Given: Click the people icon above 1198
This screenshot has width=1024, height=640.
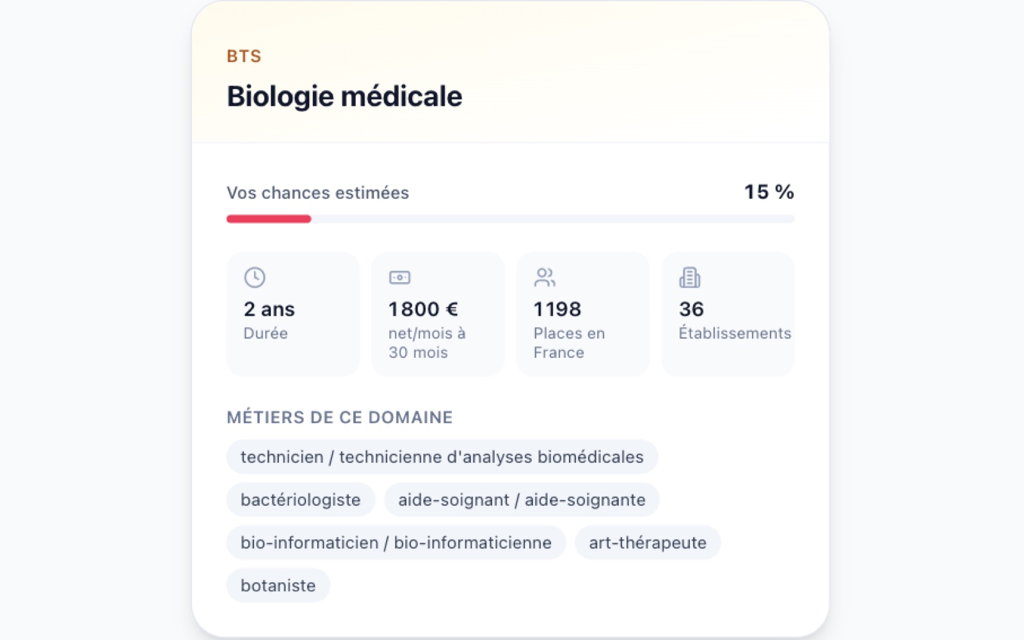Looking at the screenshot, I should coord(545,277).
